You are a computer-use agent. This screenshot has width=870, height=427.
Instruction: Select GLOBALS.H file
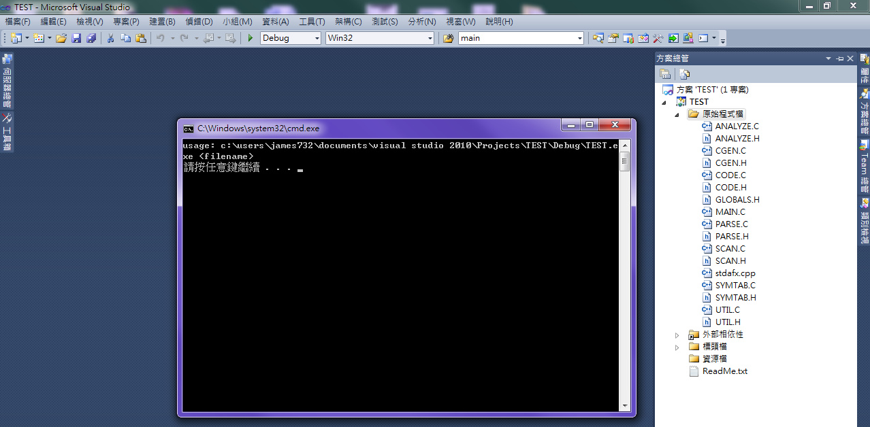pos(737,200)
